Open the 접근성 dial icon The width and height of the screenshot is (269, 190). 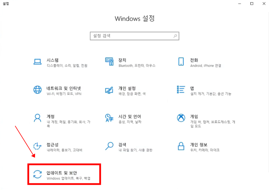tap(37, 146)
